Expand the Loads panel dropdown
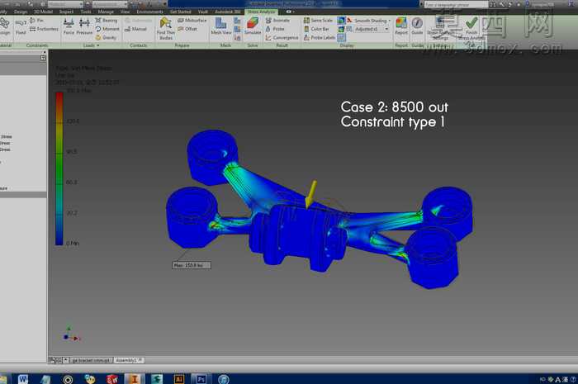The height and width of the screenshot is (384, 578). (x=91, y=45)
